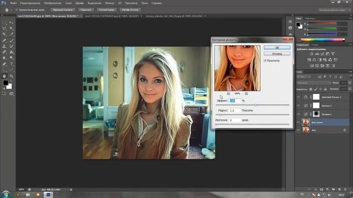
Task: Open the Фильтр menu
Action: point(109,3)
